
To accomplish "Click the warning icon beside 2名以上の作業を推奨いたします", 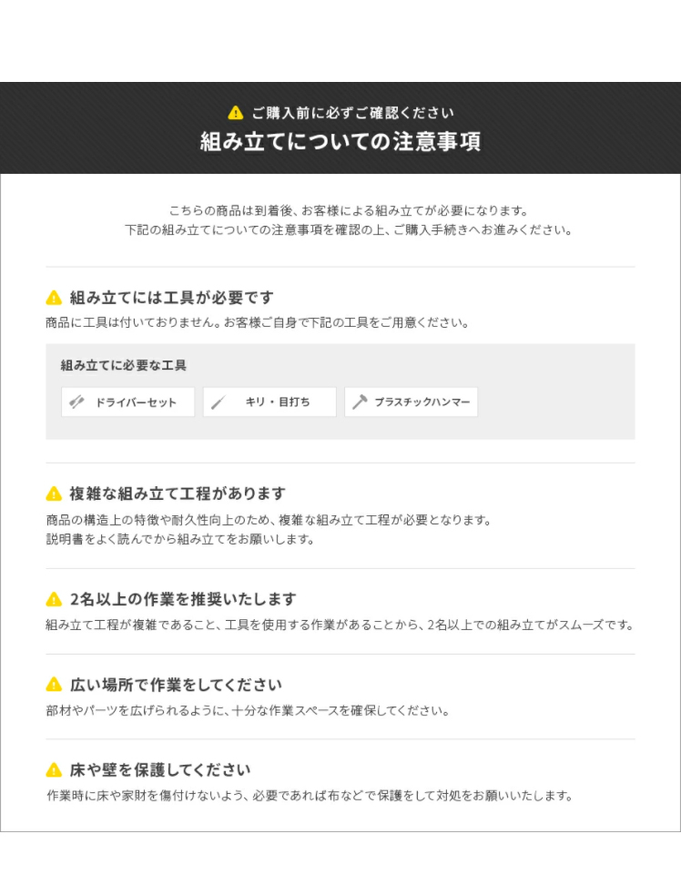I will (54, 599).
